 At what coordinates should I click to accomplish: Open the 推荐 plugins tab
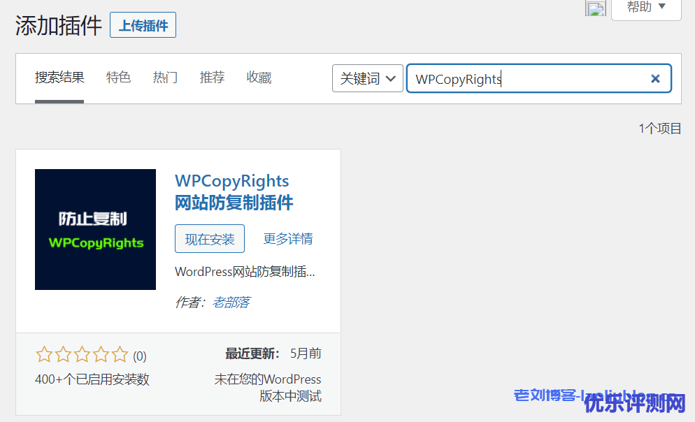[x=212, y=78]
